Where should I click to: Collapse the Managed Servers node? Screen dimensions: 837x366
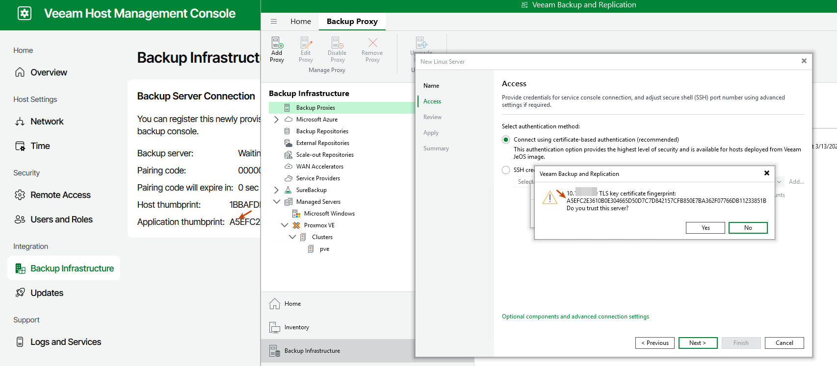point(277,201)
